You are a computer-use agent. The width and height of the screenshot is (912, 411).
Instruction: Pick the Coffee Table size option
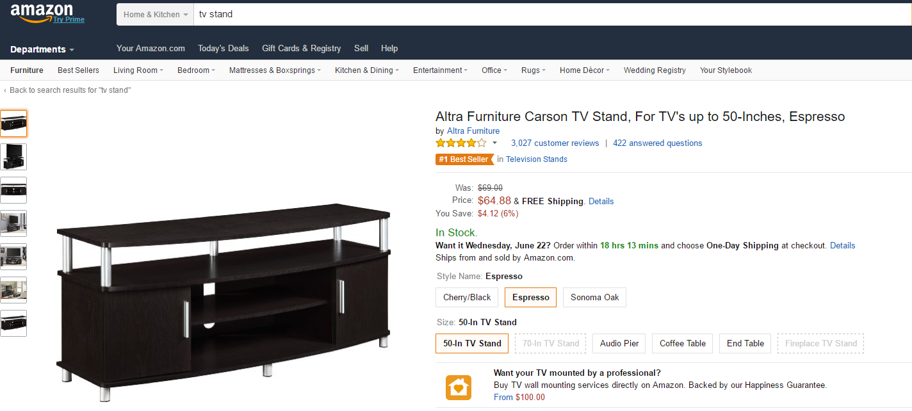tap(682, 343)
